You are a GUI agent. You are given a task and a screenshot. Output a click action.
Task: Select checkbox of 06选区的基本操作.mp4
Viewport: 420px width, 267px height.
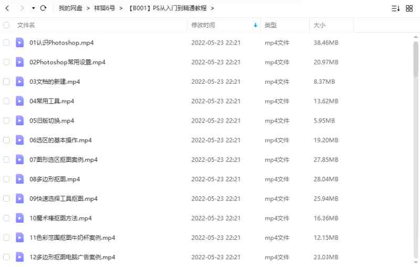click(6, 140)
